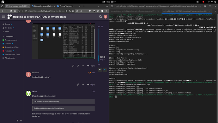The width and height of the screenshot is (218, 123).
Task: Reload the current browser page
Action: 11,11
